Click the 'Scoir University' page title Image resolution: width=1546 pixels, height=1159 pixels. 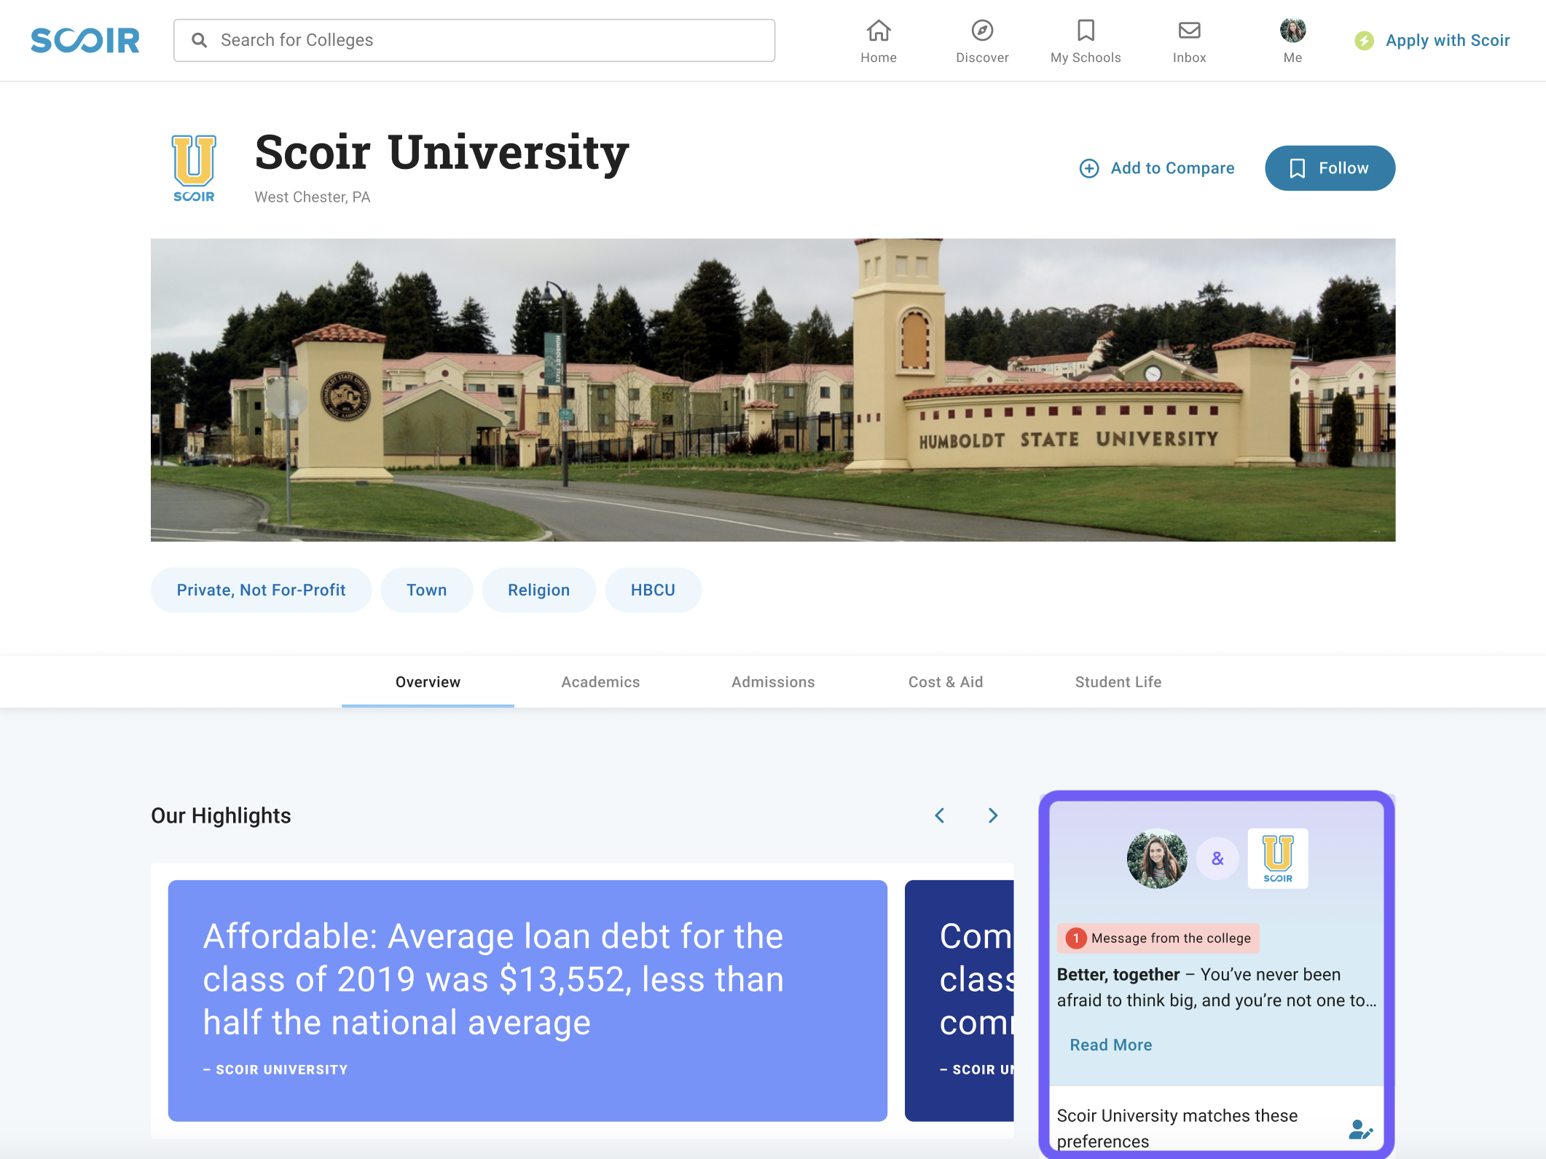[x=442, y=152]
